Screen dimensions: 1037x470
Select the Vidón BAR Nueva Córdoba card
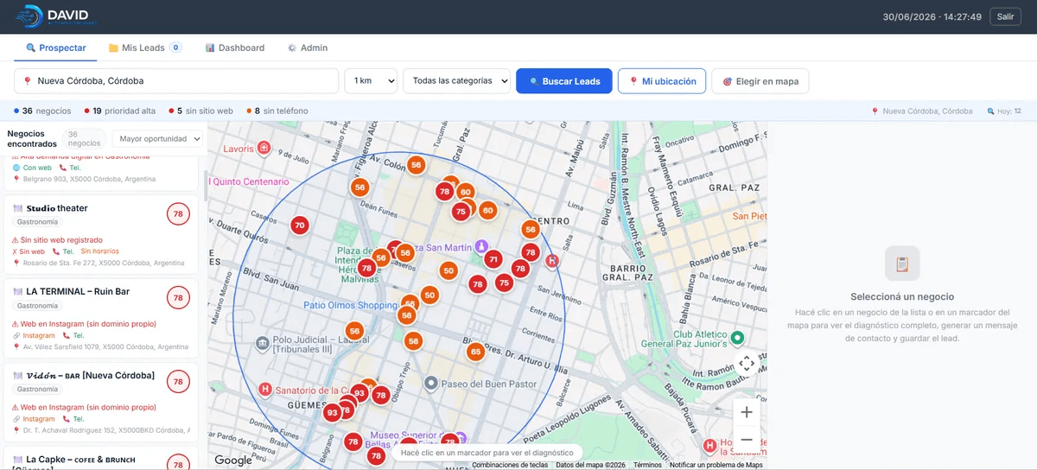(101, 402)
